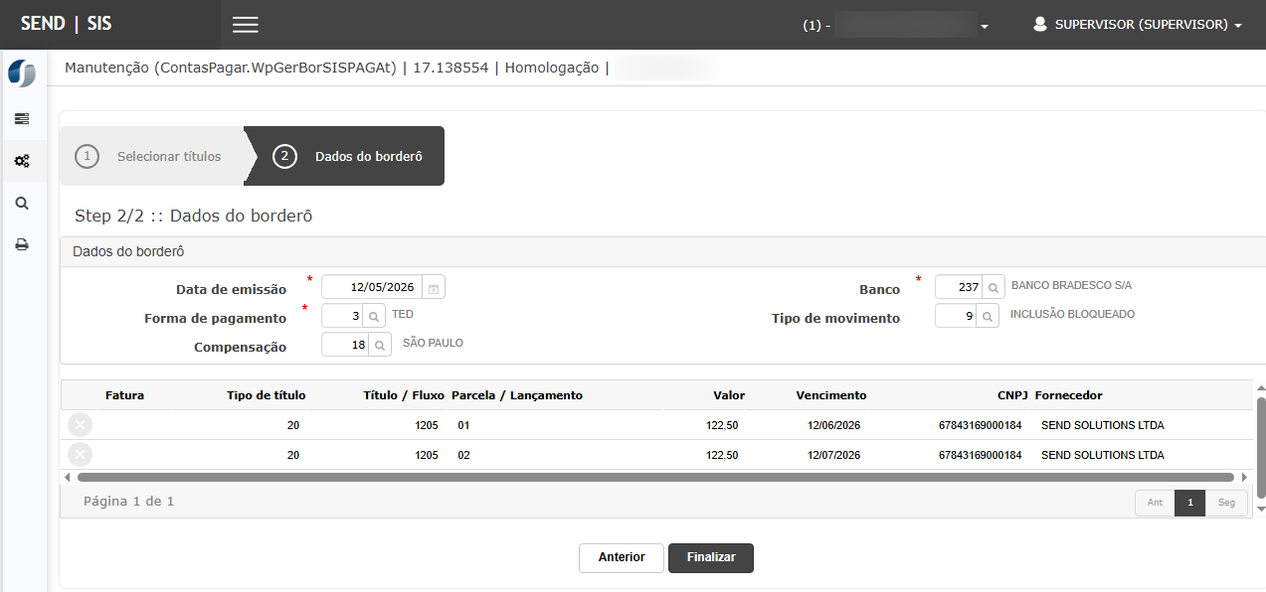1266x592 pixels.
Task: Click the BANCO BRADESCO S/A label
Action: (x=1071, y=285)
